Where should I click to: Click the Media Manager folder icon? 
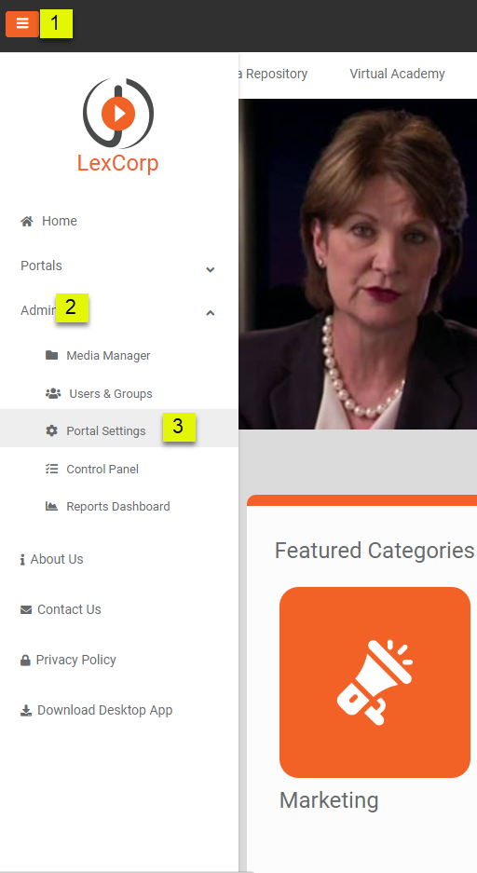[x=52, y=355]
